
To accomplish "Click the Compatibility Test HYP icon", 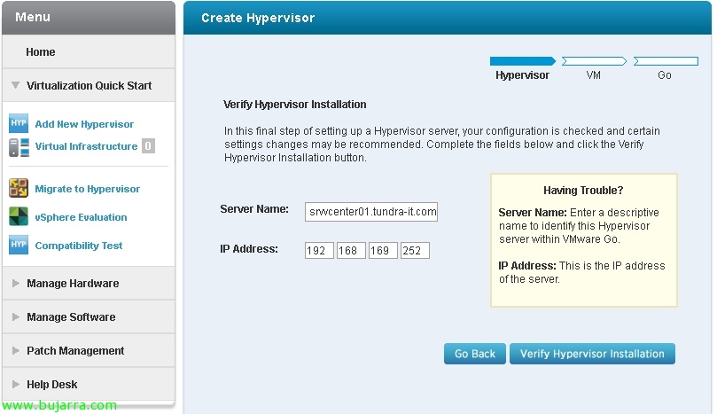I will 19,245.
